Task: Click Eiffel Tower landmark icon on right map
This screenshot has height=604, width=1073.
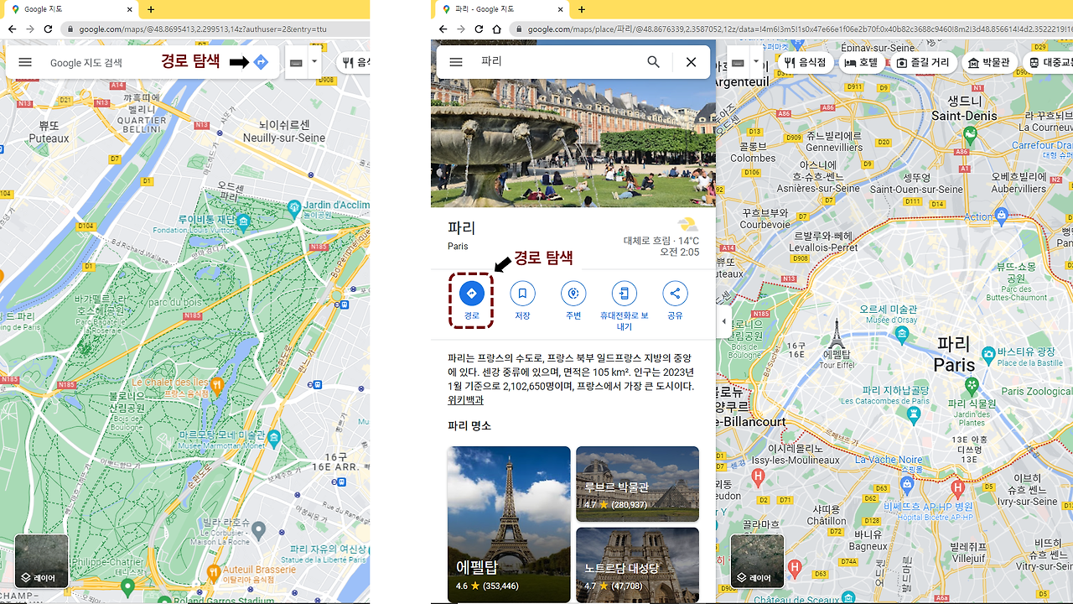Action: [x=836, y=335]
